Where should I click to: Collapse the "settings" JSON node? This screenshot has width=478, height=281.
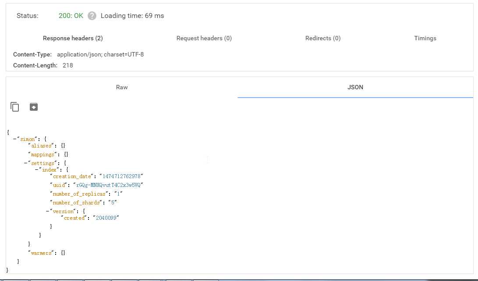[x=25, y=163]
